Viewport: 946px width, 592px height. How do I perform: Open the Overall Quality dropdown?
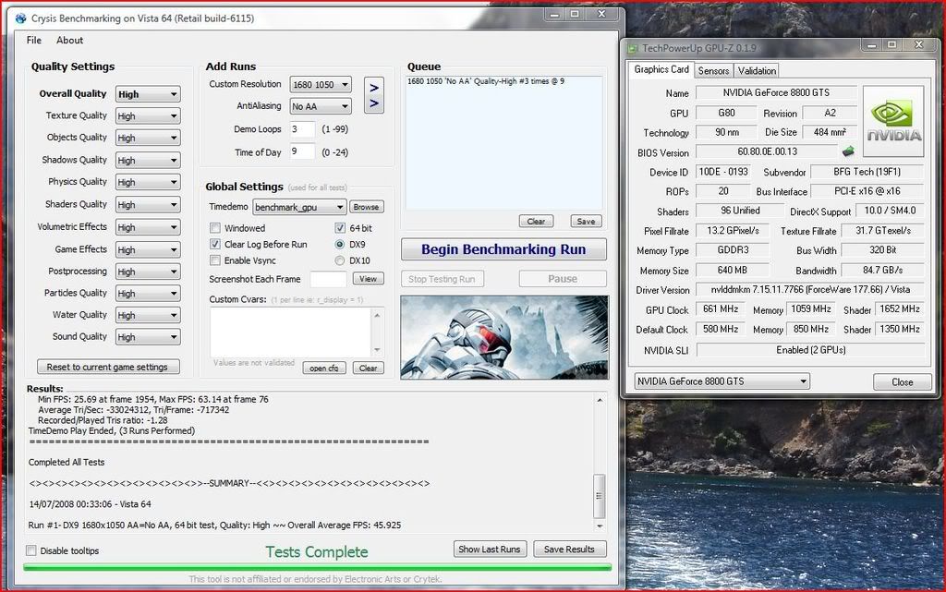click(148, 94)
